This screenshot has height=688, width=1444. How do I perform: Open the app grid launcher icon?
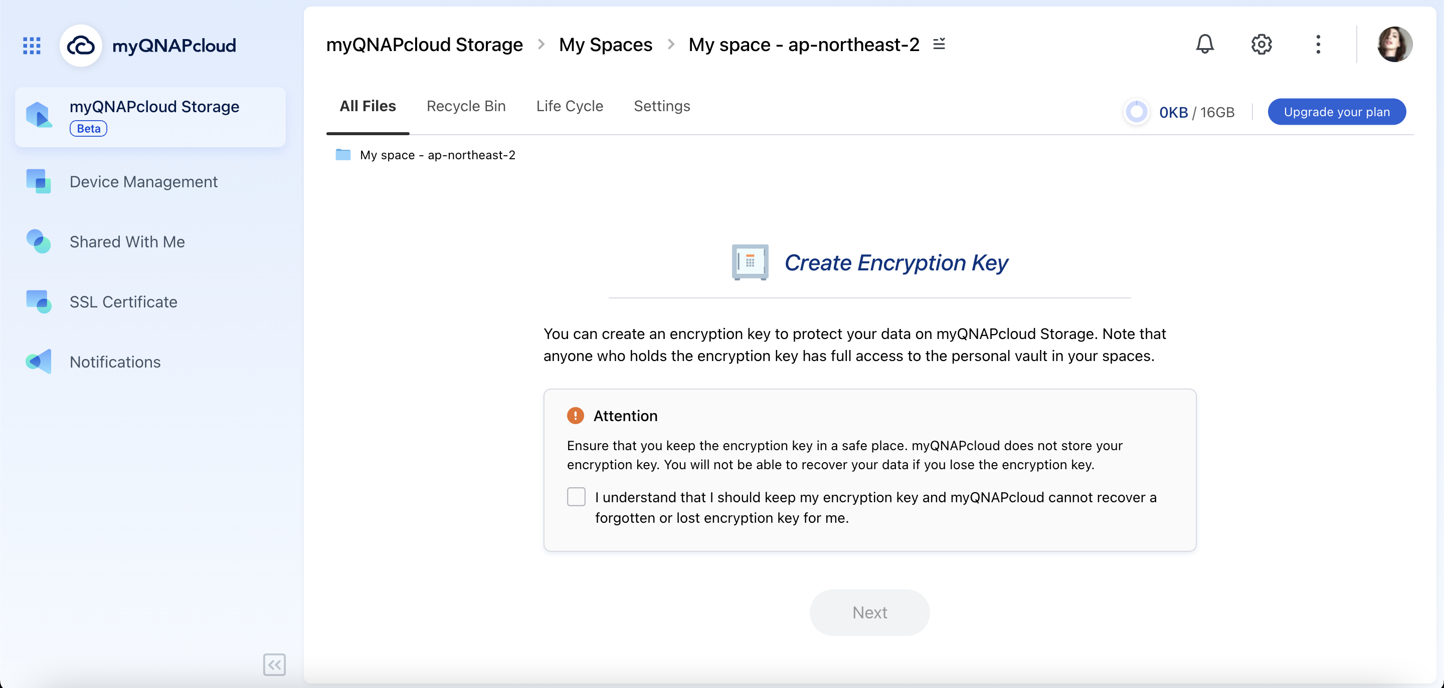pyautogui.click(x=32, y=46)
